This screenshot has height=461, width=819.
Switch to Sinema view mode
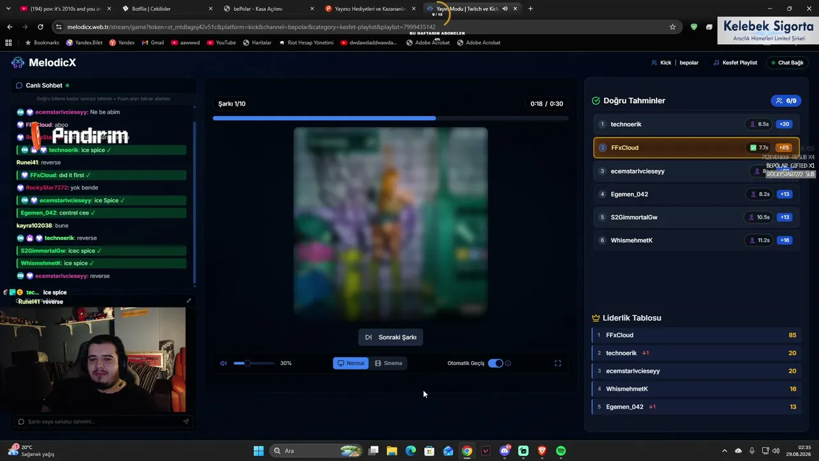[388, 363]
